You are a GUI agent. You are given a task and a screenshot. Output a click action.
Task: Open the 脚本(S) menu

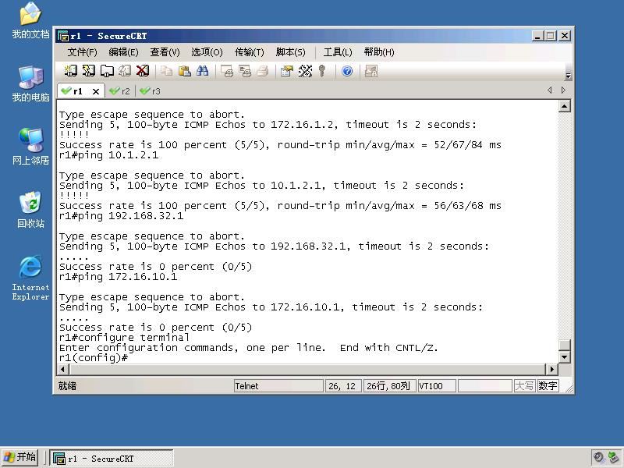tap(290, 52)
